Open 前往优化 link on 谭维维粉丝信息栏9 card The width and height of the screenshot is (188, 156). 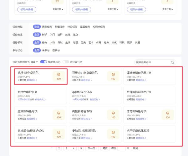point(141,80)
